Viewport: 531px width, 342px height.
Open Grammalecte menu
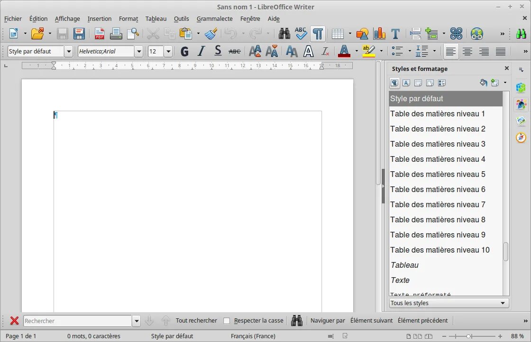[x=214, y=18]
